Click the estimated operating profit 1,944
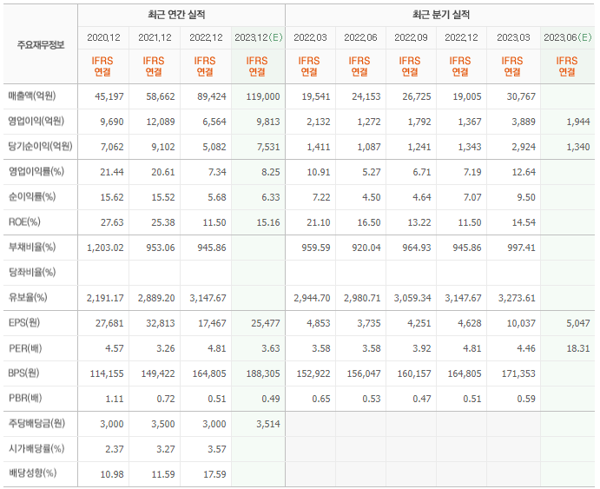Screen dimensions: 600x489 (578, 122)
